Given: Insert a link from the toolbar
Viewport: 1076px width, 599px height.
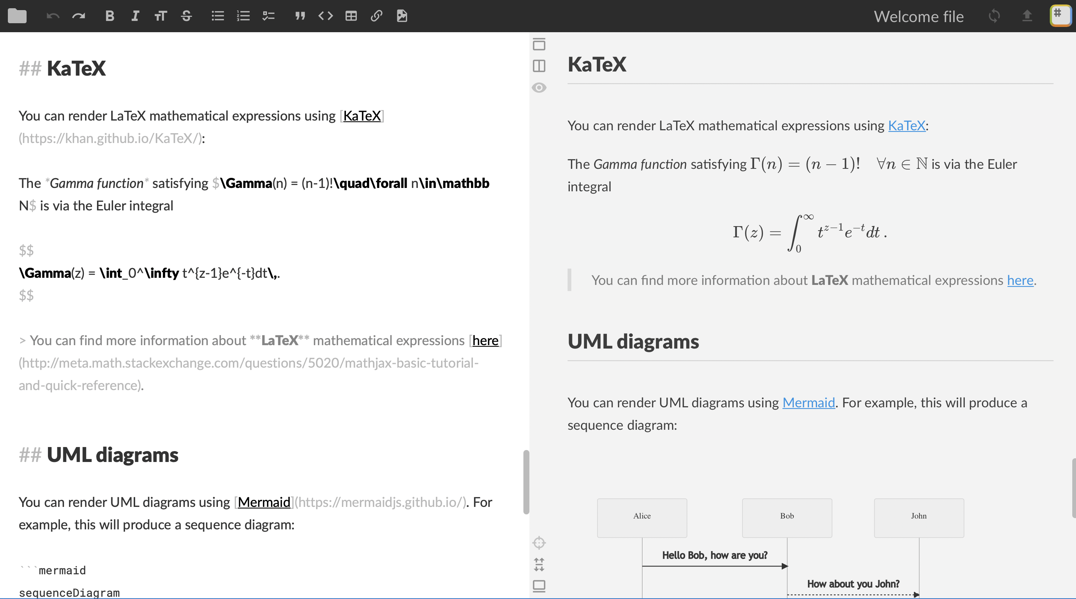Looking at the screenshot, I should pos(376,16).
